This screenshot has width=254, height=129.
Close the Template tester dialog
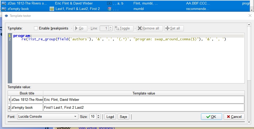[x=250, y=16]
